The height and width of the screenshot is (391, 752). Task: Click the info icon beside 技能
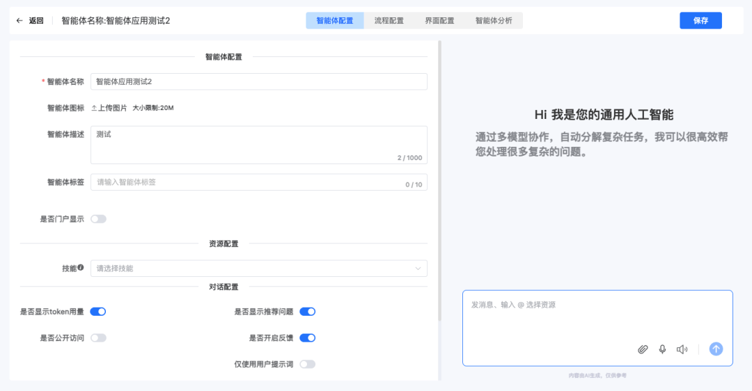coord(81,268)
